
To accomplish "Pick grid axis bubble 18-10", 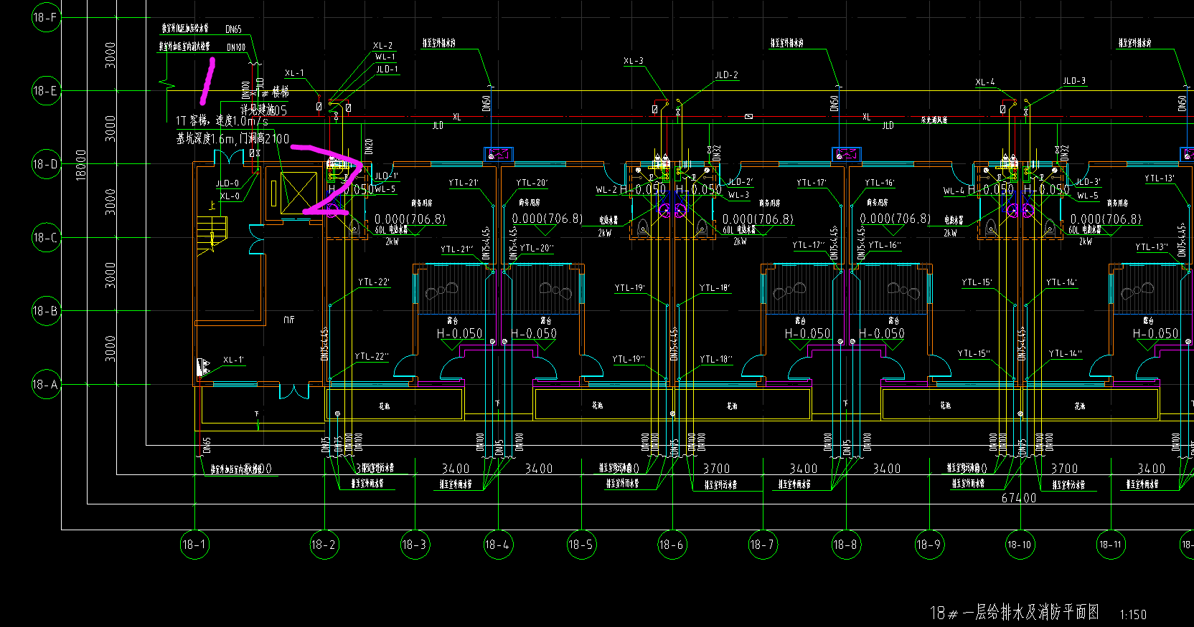I will click(x=1020, y=545).
